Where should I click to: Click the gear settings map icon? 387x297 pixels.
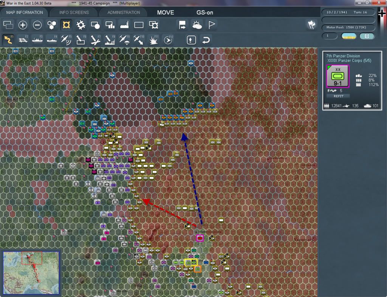(81, 25)
